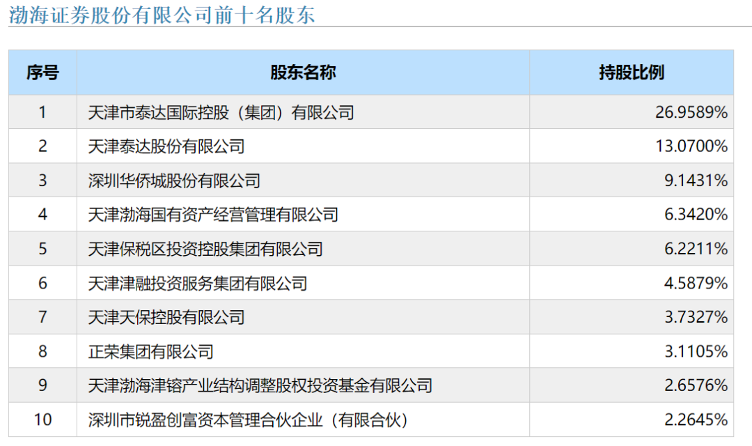This screenshot has width=752, height=446.
Task: Click serial number 1 cell
Action: click(x=42, y=112)
